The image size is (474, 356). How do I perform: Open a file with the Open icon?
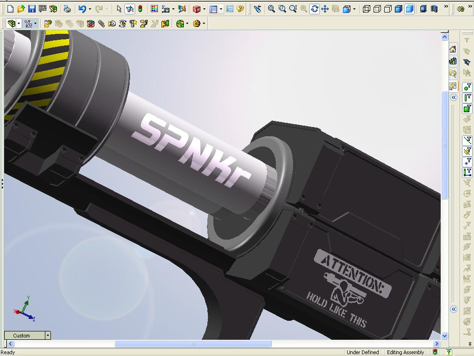point(21,9)
